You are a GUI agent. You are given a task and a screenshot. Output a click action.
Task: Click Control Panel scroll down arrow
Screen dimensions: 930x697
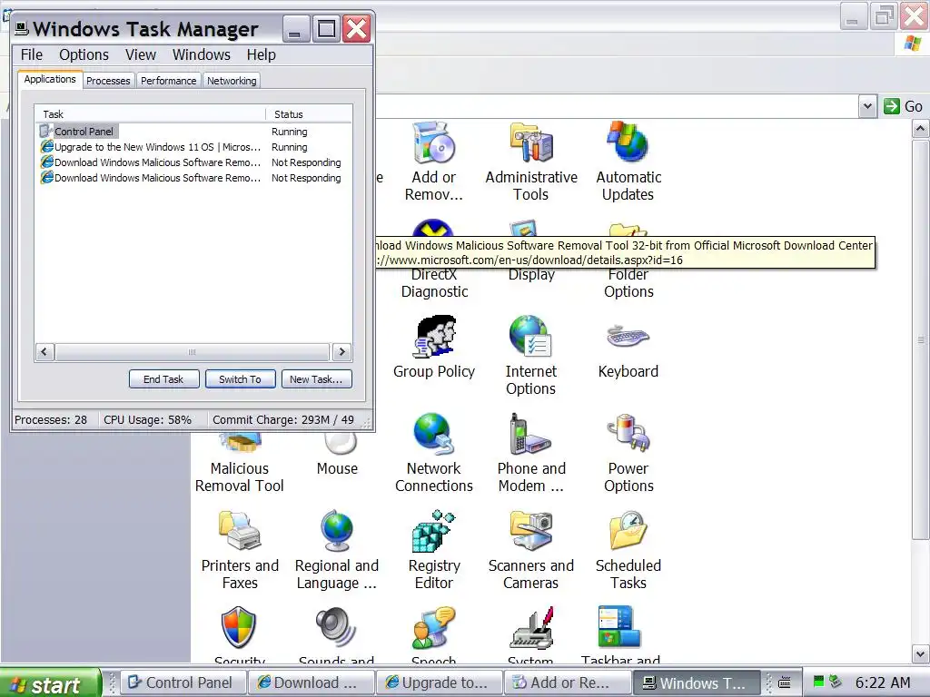tap(920, 654)
